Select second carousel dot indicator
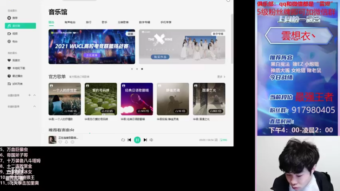 click(137, 69)
